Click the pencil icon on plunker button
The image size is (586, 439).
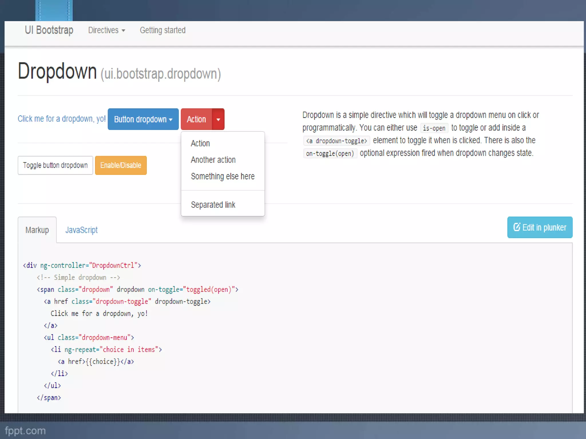click(x=516, y=227)
